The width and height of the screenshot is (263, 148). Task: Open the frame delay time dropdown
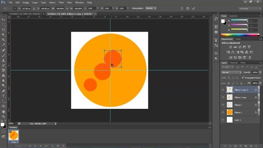coord(15,142)
